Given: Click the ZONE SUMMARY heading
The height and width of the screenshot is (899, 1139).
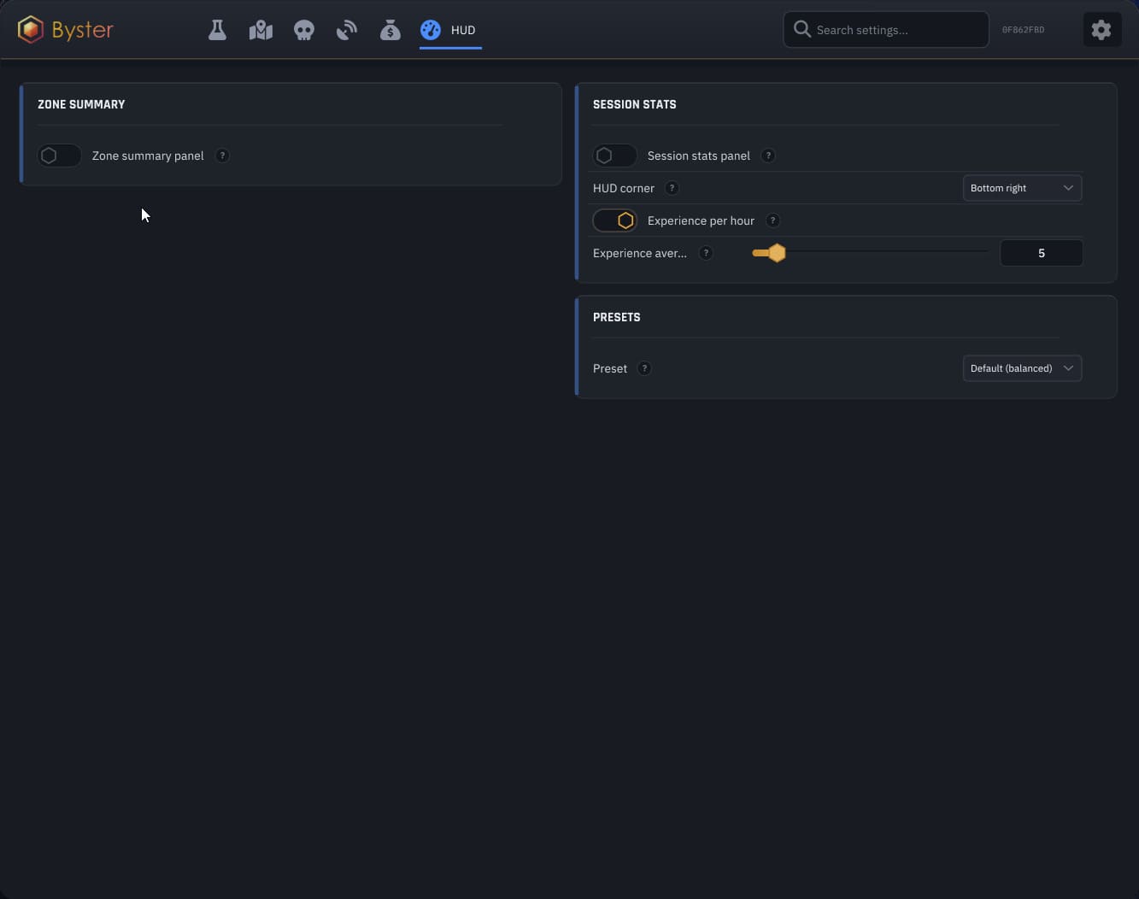Looking at the screenshot, I should pyautogui.click(x=81, y=104).
